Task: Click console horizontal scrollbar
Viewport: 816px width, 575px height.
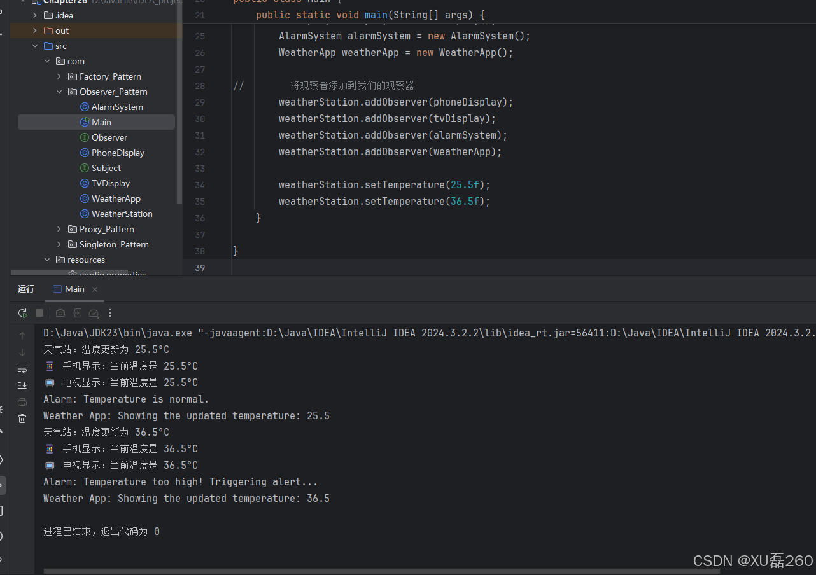Action: [x=382, y=571]
